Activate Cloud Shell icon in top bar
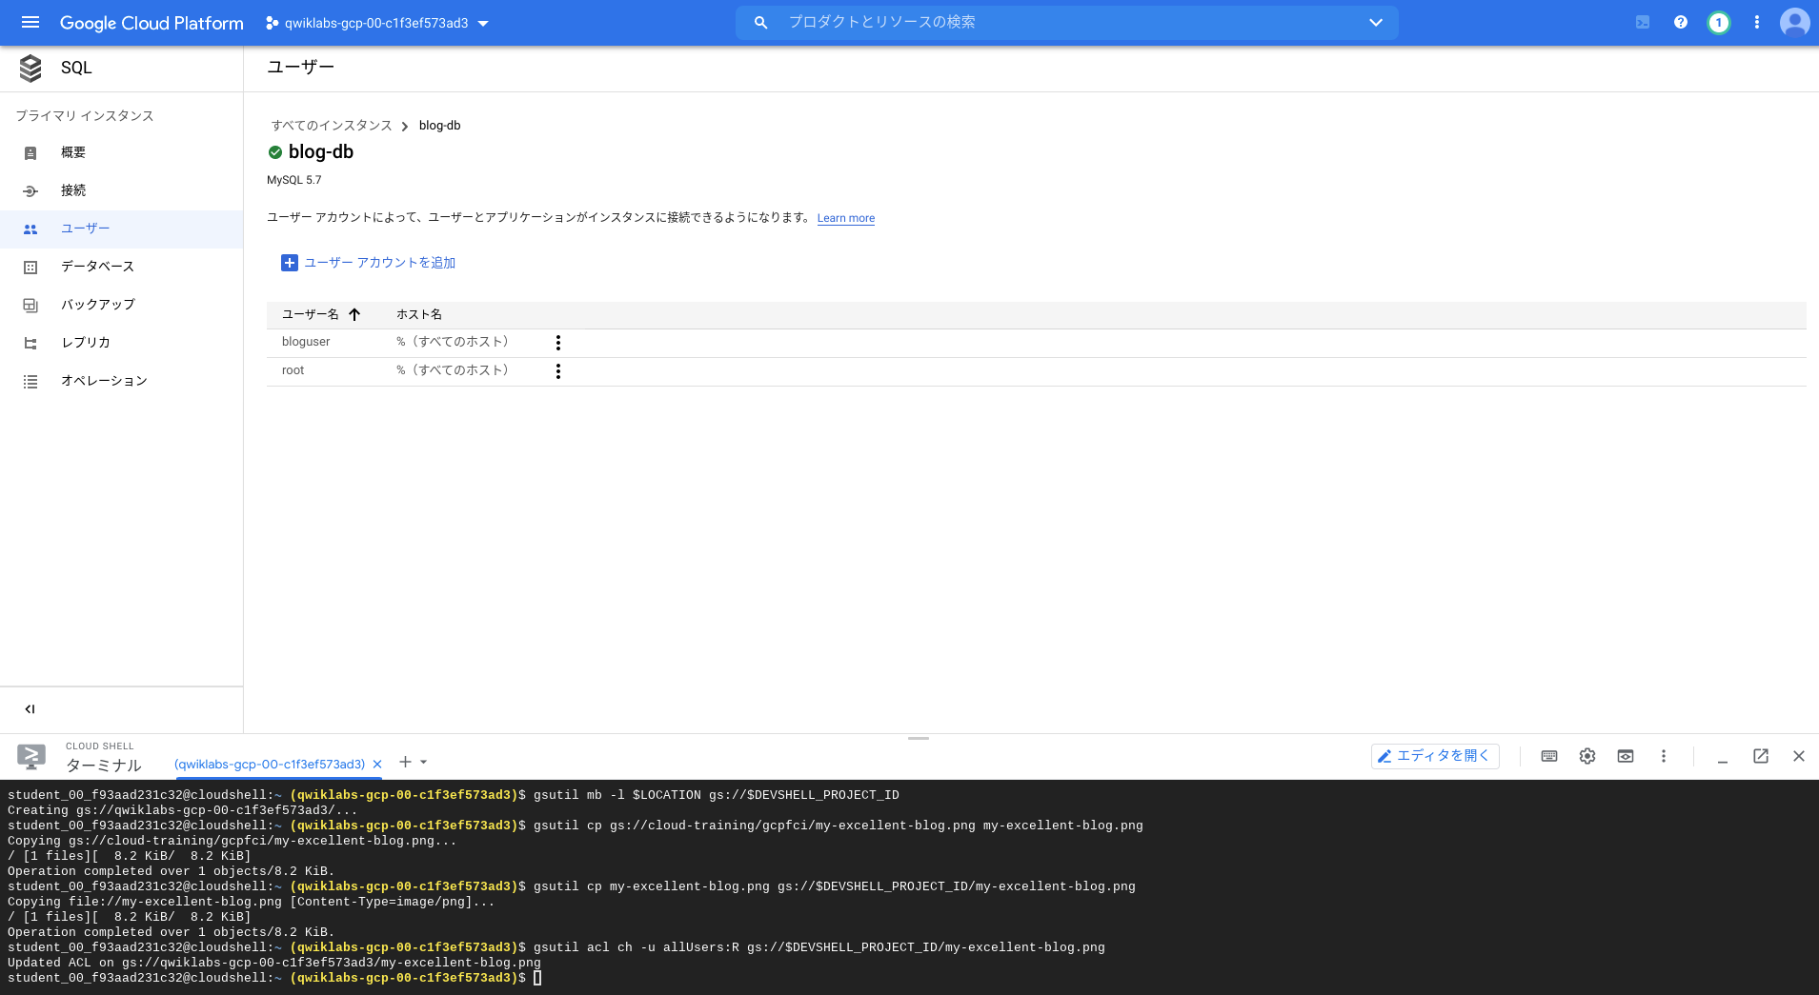Screen dimensions: 1819x995 tap(1643, 22)
